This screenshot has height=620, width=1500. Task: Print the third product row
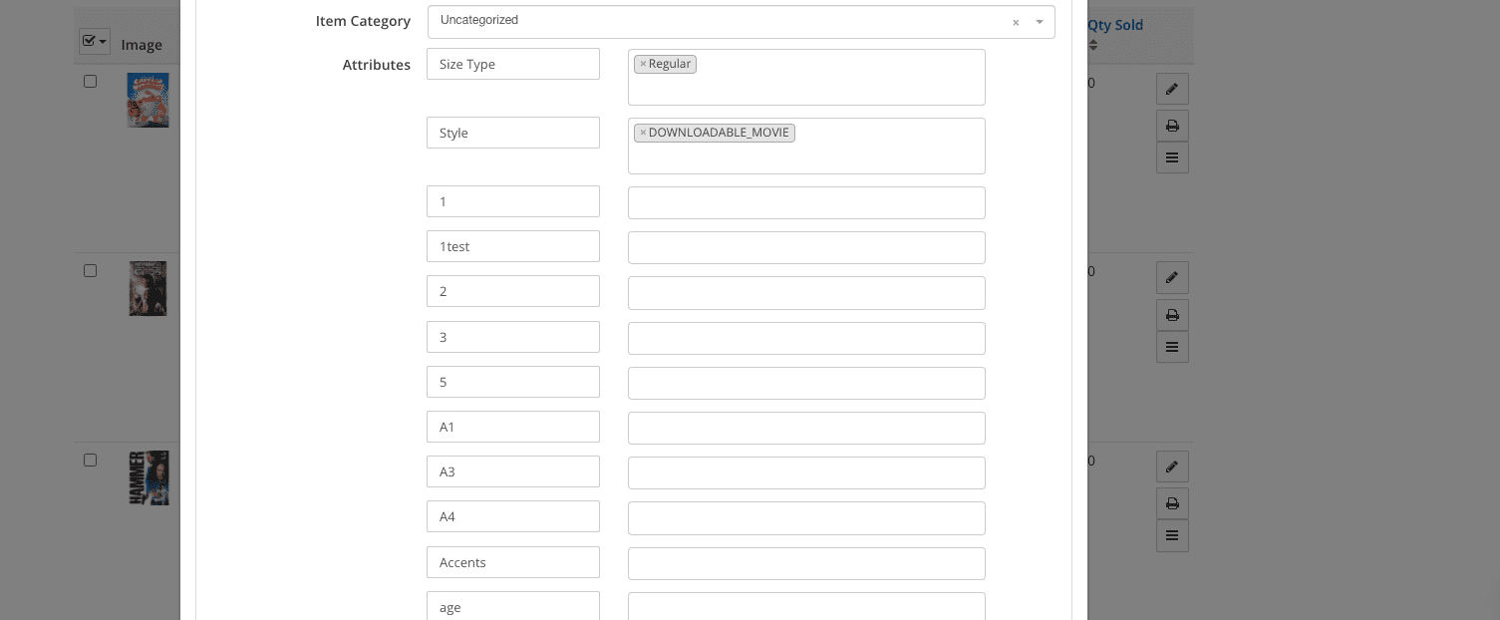click(x=1172, y=503)
